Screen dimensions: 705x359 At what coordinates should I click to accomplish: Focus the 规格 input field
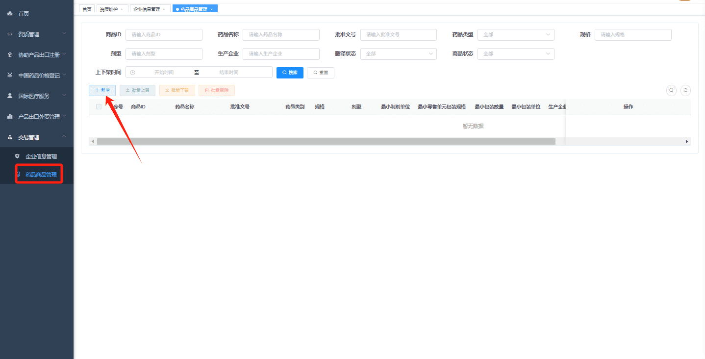click(x=633, y=35)
